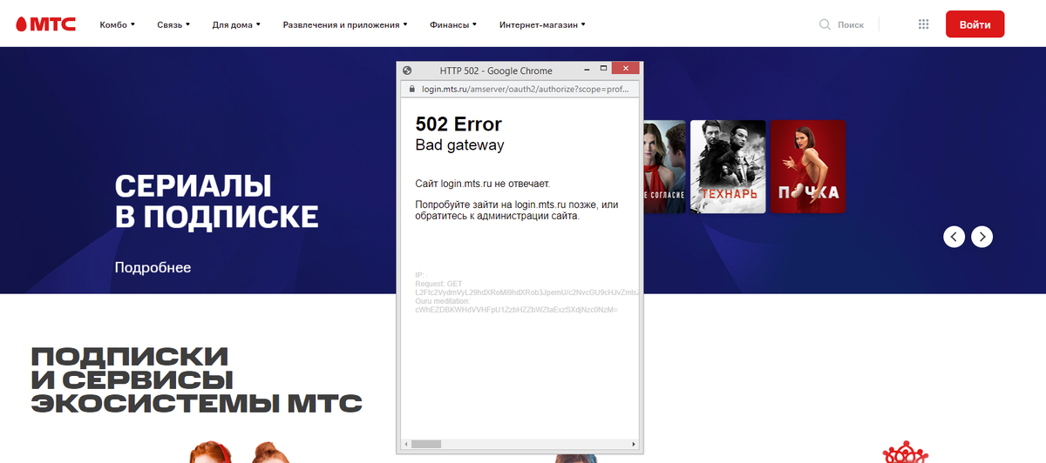The height and width of the screenshot is (463, 1046).
Task: Click the Войти login button
Action: coord(975,24)
